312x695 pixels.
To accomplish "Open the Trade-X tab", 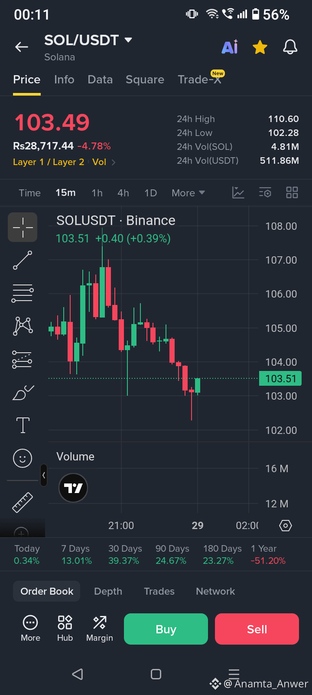I will tap(200, 79).
